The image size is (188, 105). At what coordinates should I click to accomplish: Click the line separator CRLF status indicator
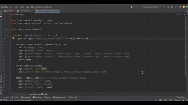(x=165, y=100)
